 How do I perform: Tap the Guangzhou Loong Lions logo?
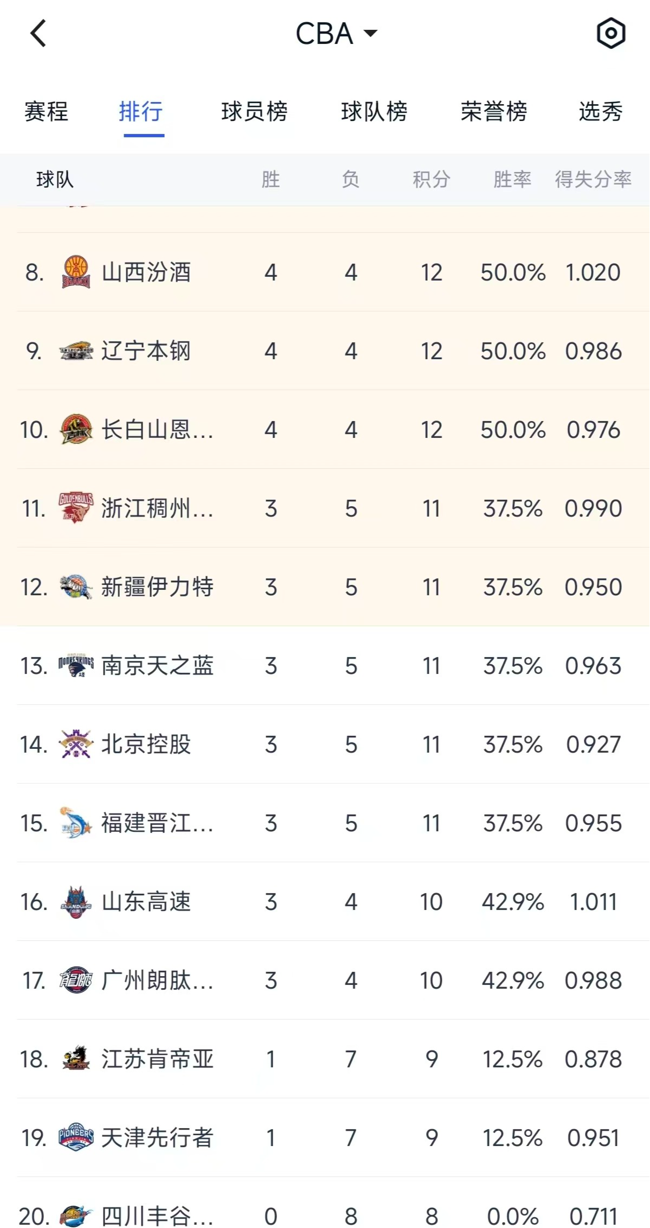tap(76, 981)
